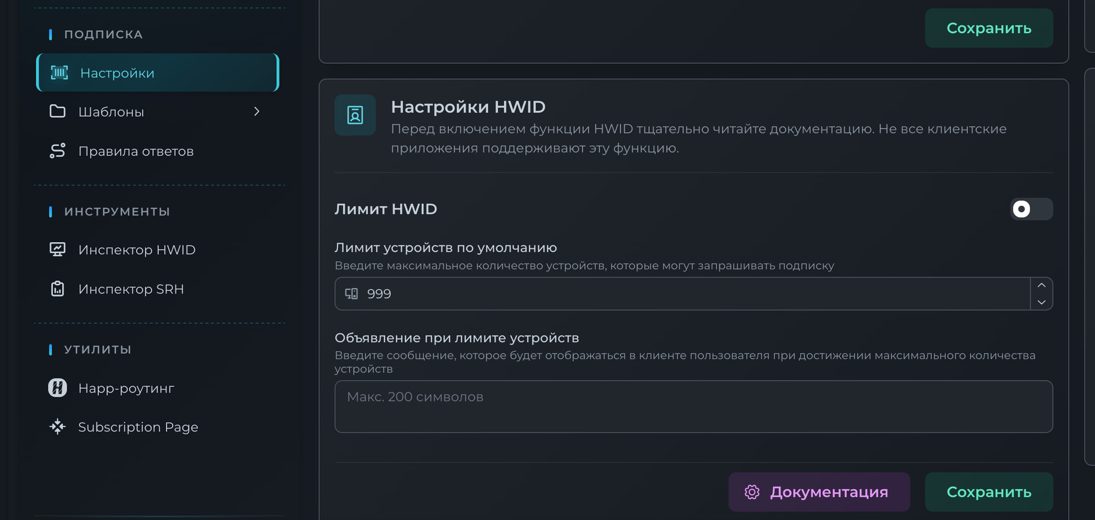Viewport: 1095px width, 520px height.
Task: Click the top Сохранить button
Action: coord(988,28)
